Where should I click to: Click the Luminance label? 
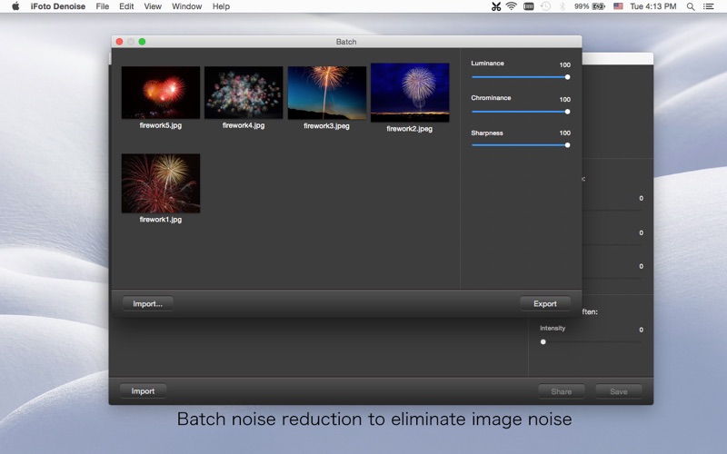(x=487, y=63)
